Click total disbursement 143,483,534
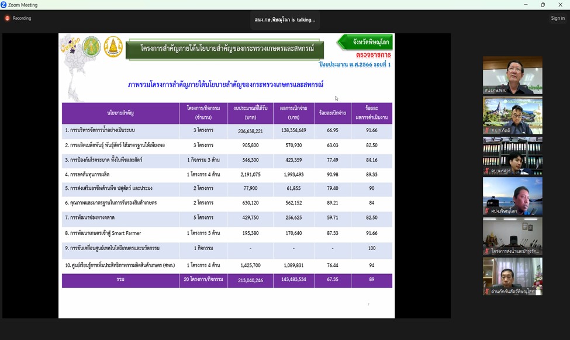570x340 pixels. pyautogui.click(x=293, y=280)
